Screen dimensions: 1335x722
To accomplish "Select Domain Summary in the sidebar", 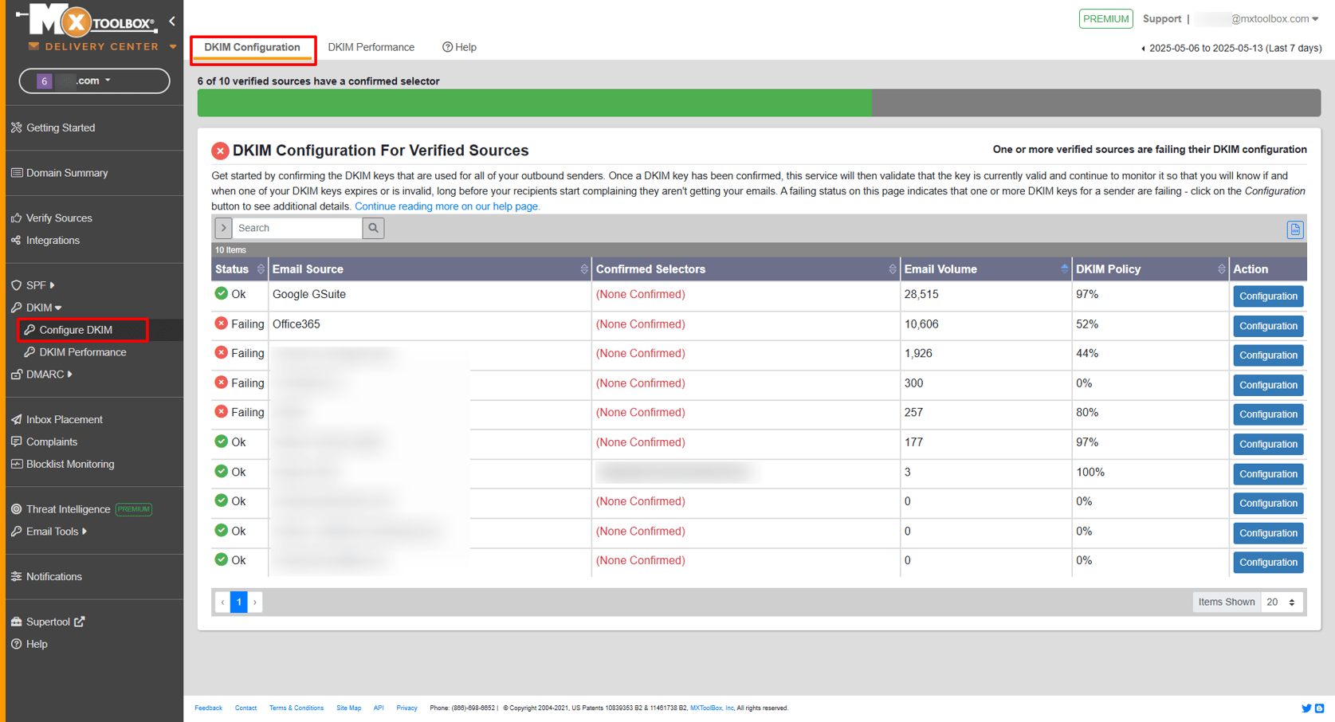I will [67, 172].
